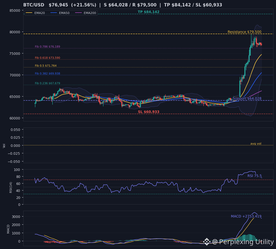Click the BTC/USD title text
This screenshot has height=249, width=276.
coord(34,5)
